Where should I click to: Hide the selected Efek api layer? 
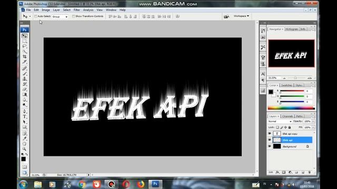coord(270,140)
